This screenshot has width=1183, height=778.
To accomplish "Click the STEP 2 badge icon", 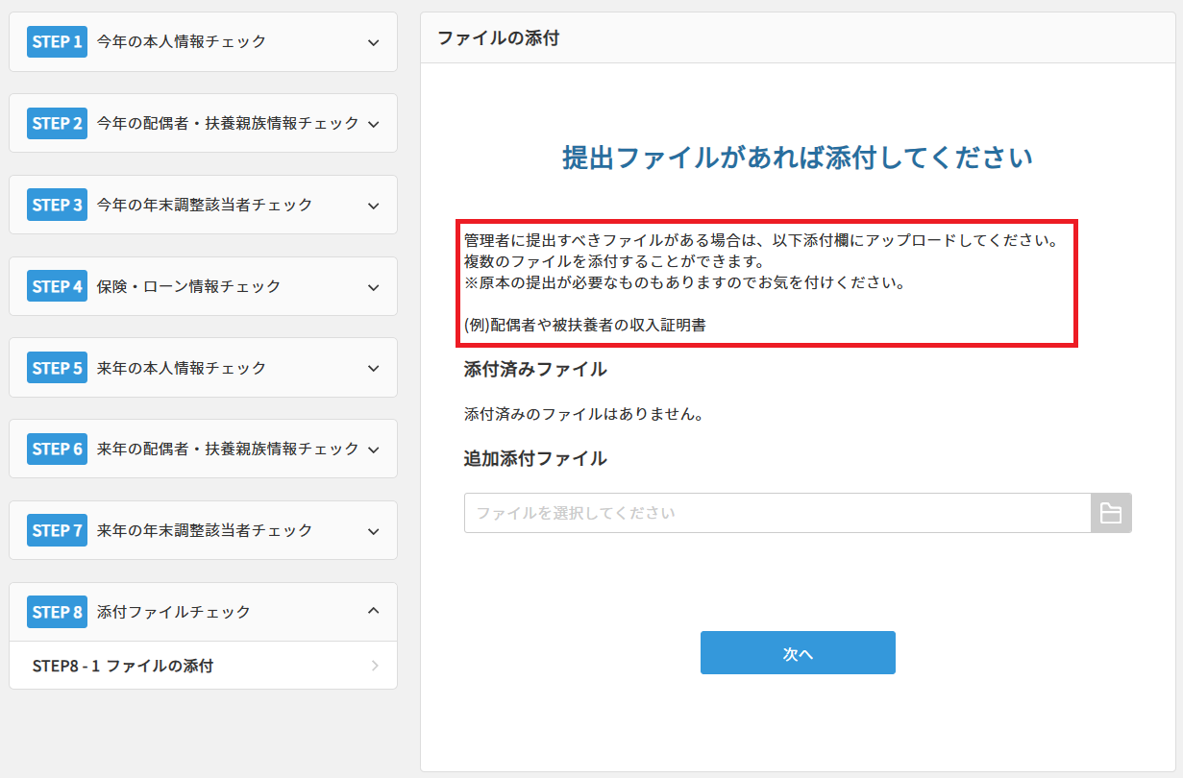I will pyautogui.click(x=56, y=123).
